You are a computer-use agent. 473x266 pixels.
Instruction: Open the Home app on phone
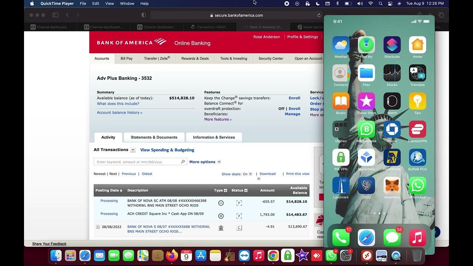(417, 45)
